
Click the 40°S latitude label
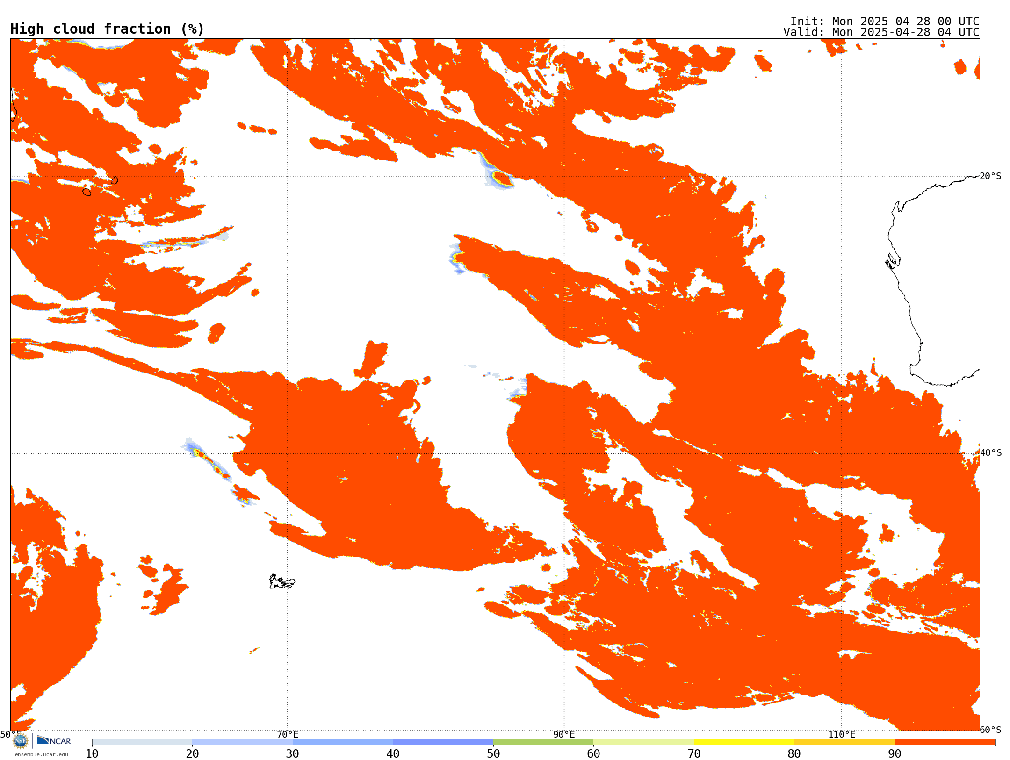click(991, 453)
